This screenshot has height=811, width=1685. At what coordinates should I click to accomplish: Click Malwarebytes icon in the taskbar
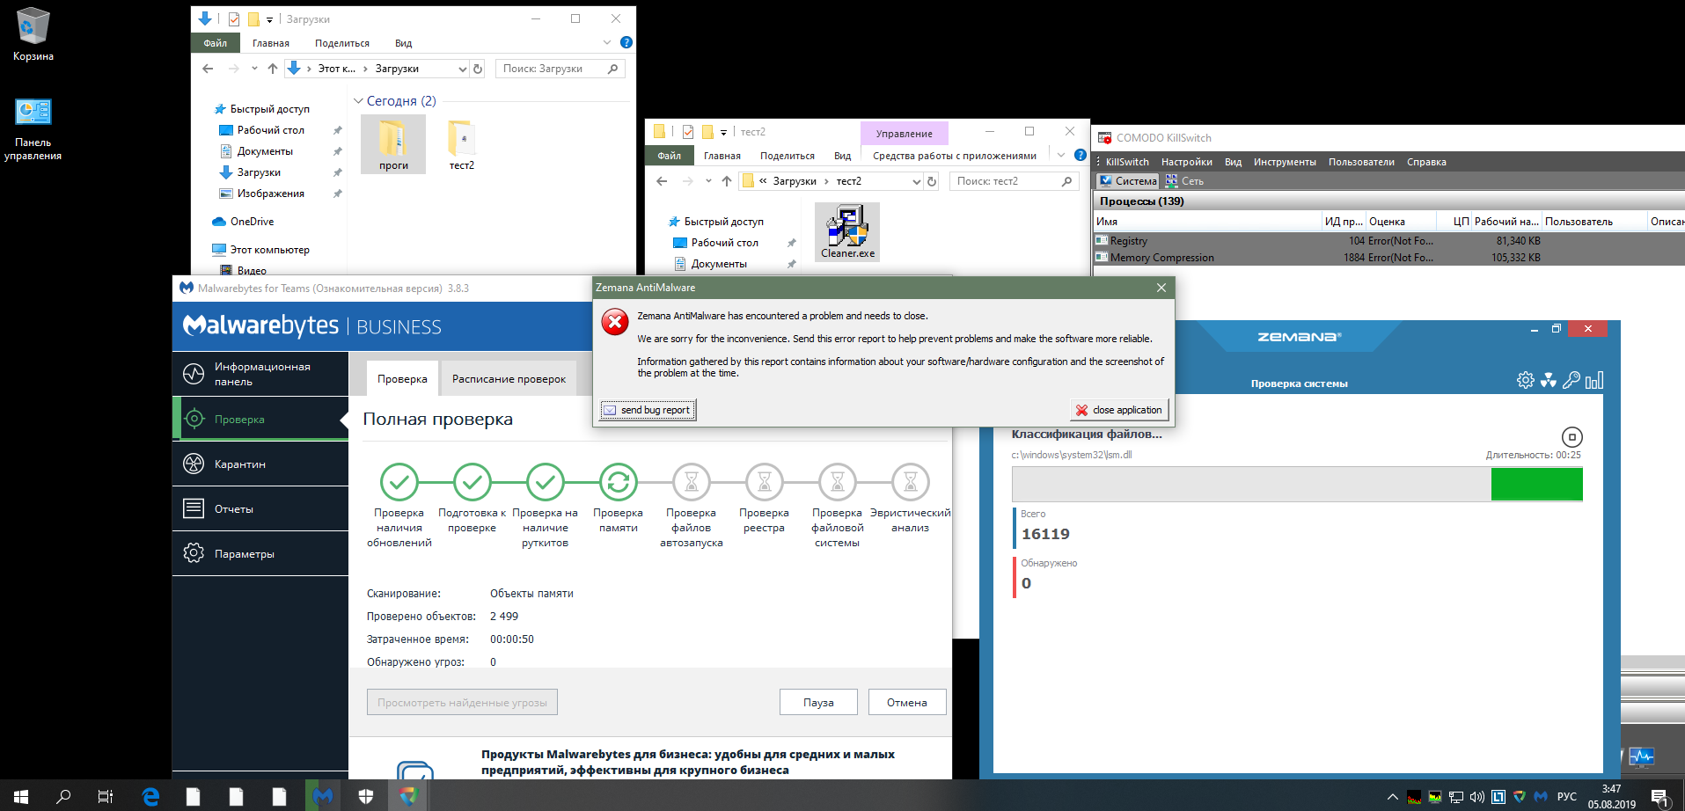[323, 796]
